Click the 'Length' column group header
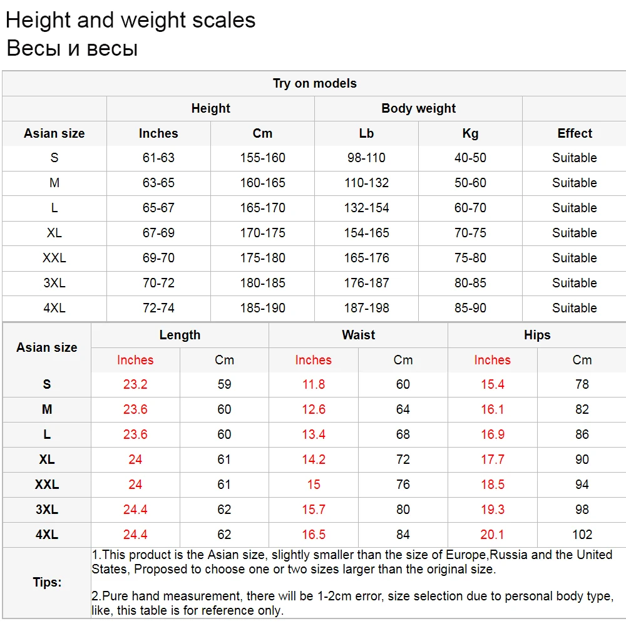This screenshot has width=626, height=626. [x=180, y=335]
